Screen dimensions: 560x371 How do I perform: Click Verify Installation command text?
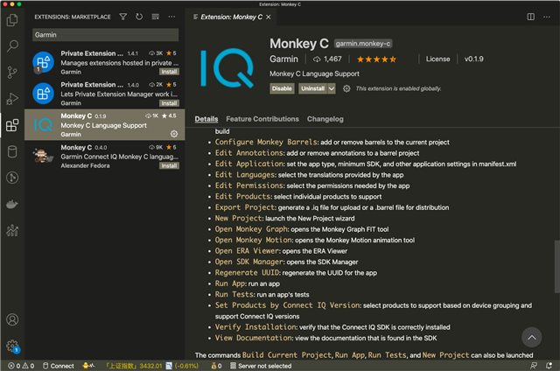click(x=255, y=327)
